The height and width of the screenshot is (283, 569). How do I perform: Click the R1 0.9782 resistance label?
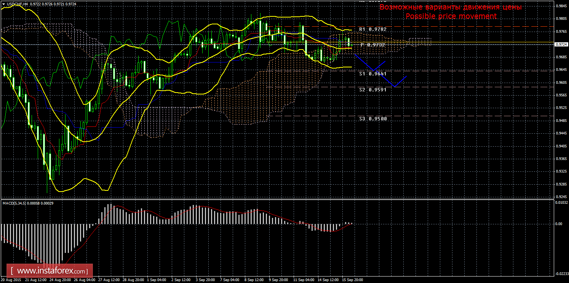click(x=372, y=29)
